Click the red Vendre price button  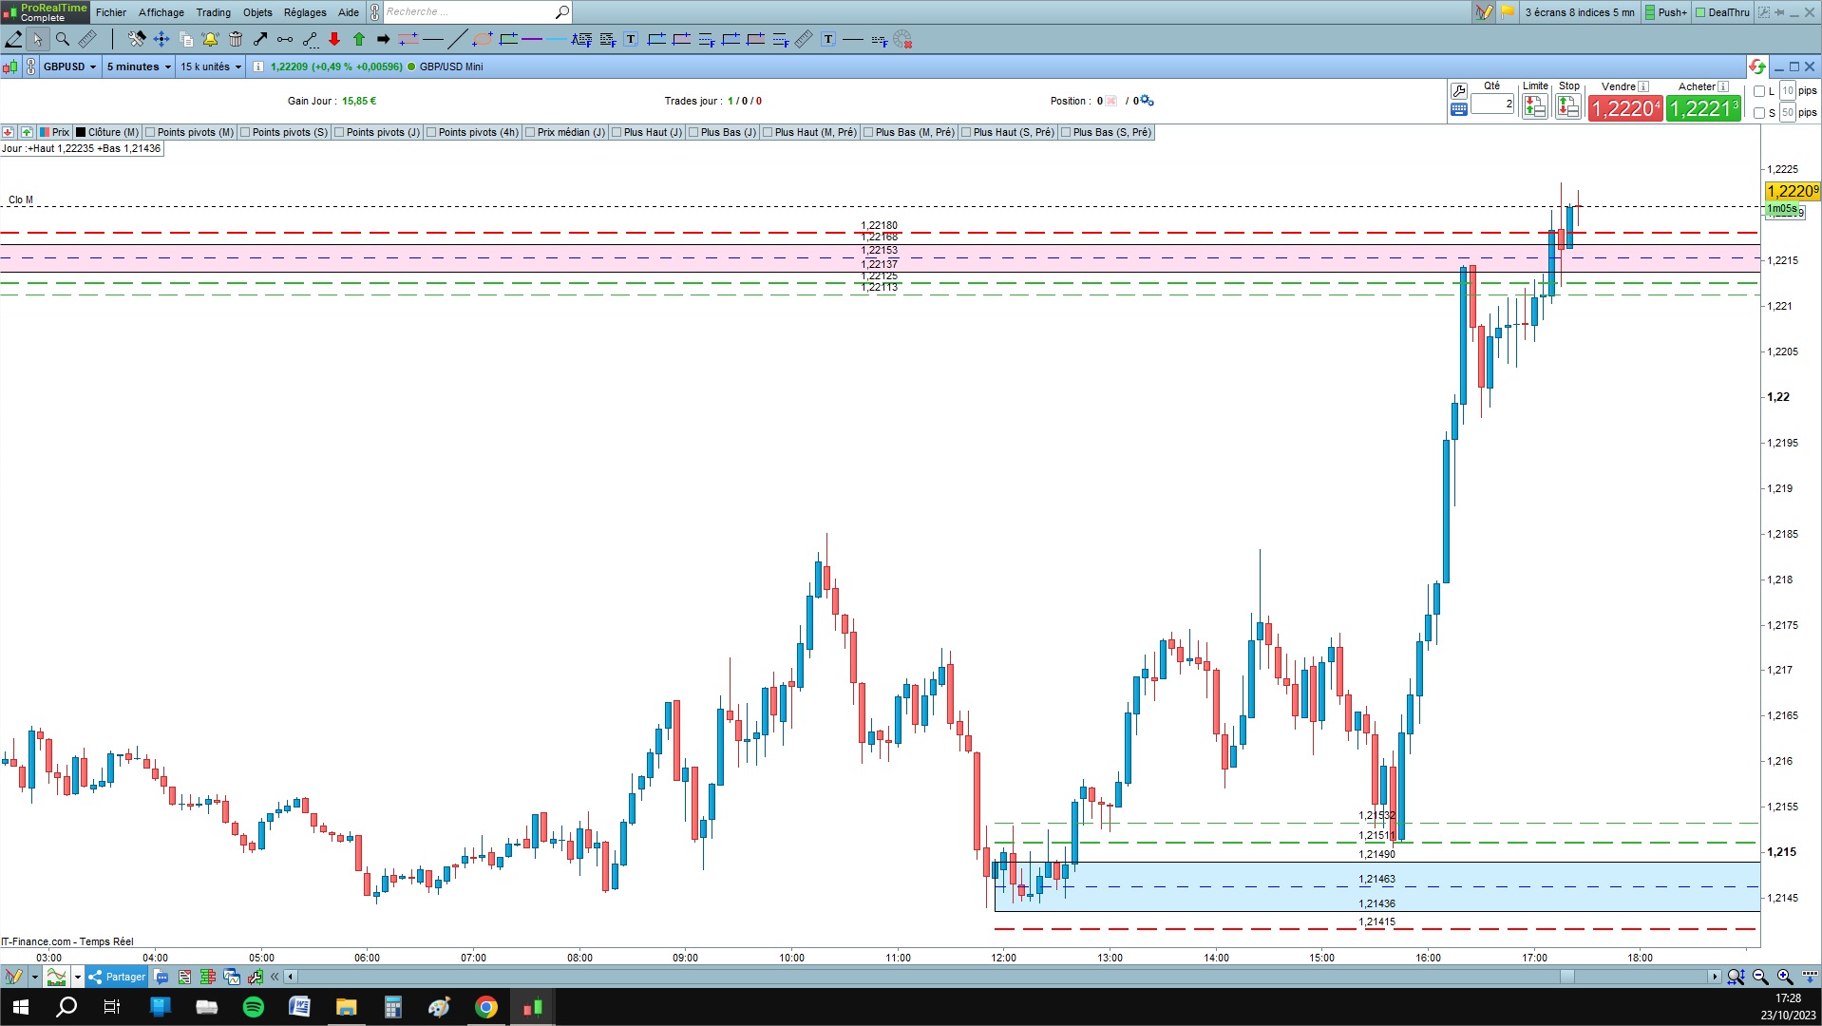tap(1625, 108)
